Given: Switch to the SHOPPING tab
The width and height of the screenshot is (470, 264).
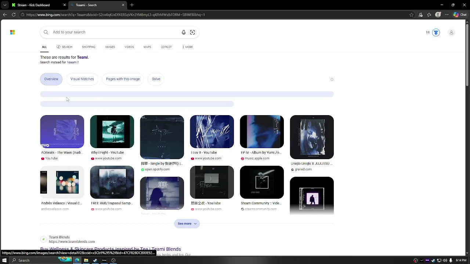Looking at the screenshot, I should [88, 47].
